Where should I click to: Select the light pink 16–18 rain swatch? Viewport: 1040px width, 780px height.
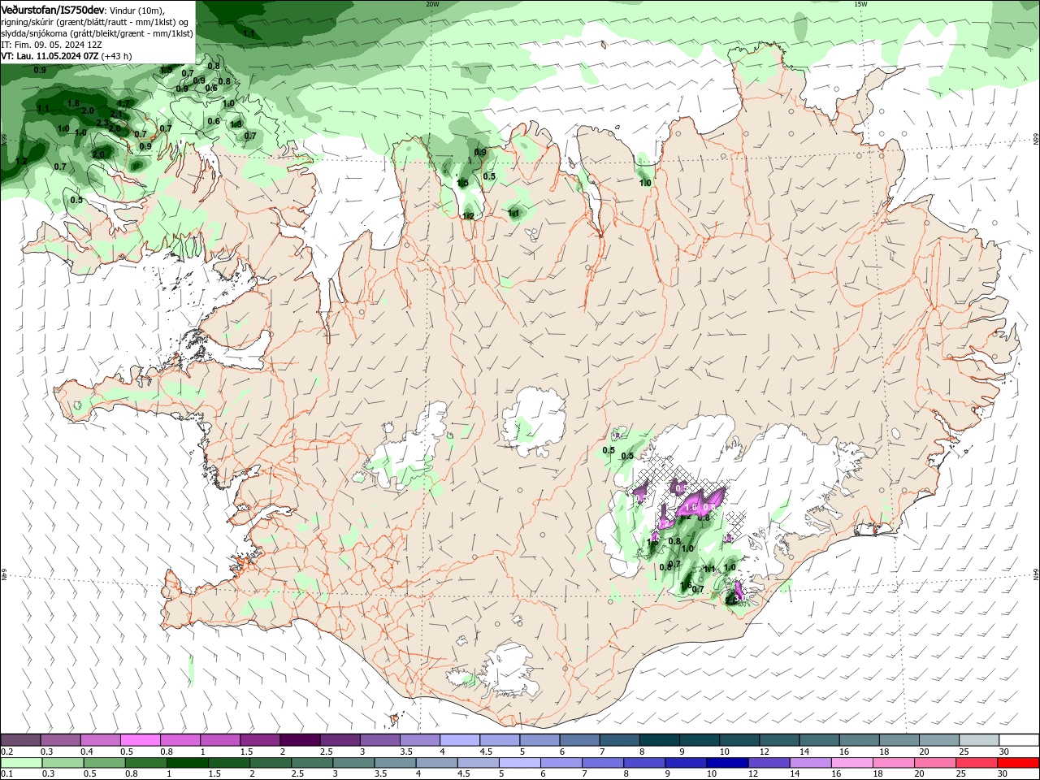click(x=852, y=763)
